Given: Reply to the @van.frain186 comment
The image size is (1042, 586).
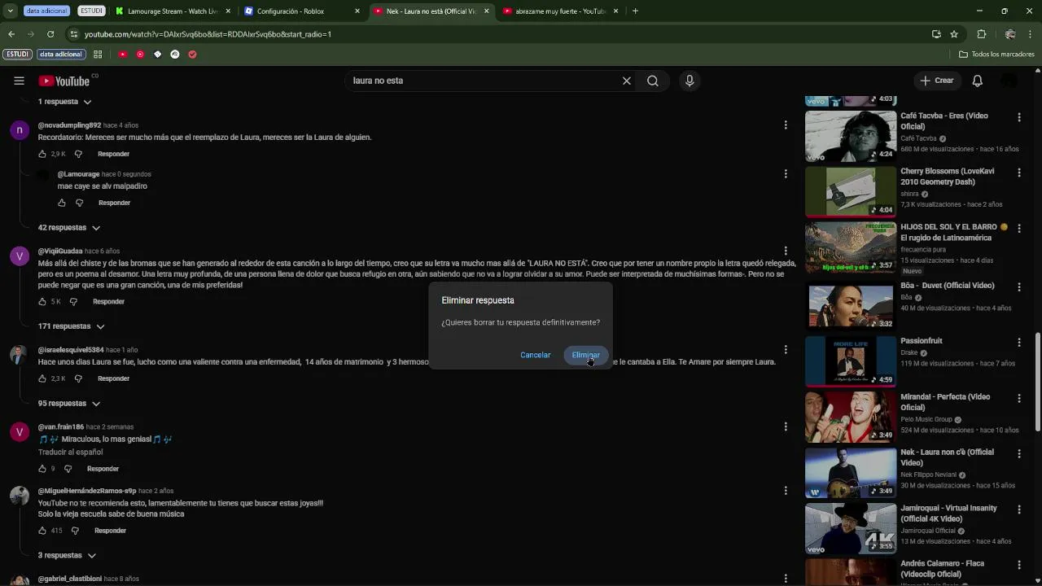Looking at the screenshot, I should point(103,469).
